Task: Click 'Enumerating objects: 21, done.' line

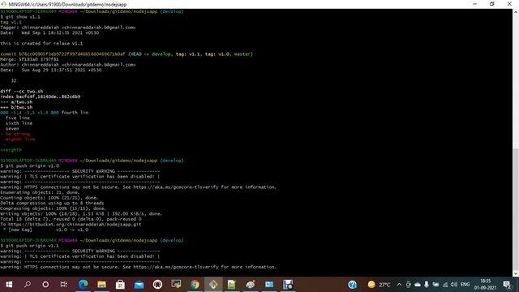Action: tap(40, 192)
